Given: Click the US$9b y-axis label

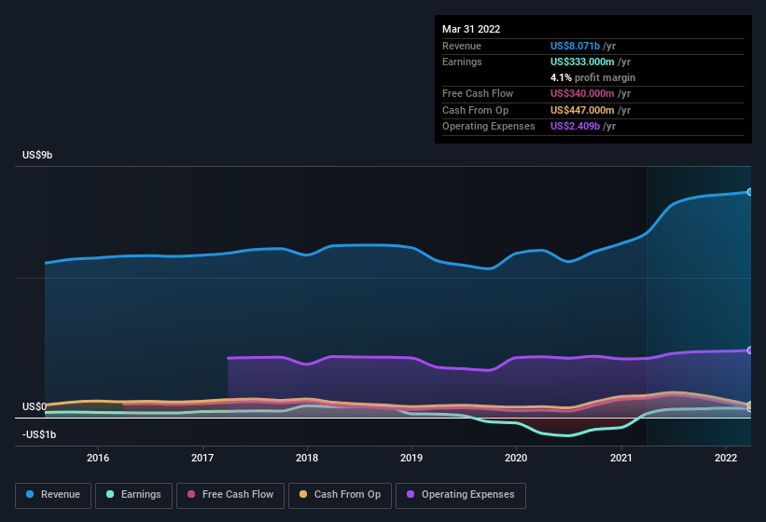Looking at the screenshot, I should [37, 155].
